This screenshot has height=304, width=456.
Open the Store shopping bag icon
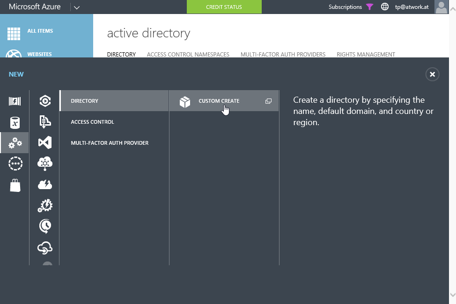[15, 185]
